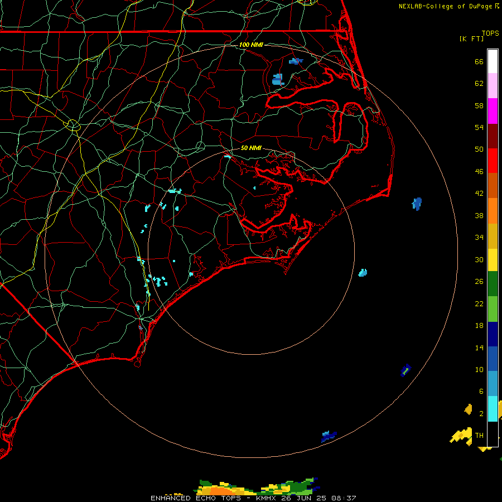Click the '10' legend value

pos(479,369)
